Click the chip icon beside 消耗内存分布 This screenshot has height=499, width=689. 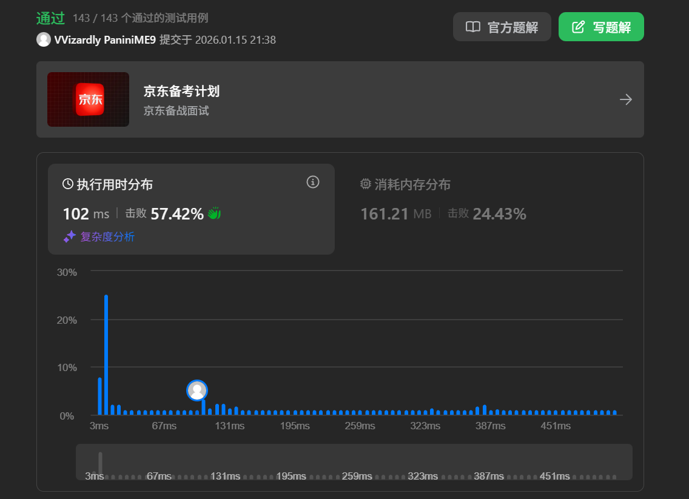point(366,184)
